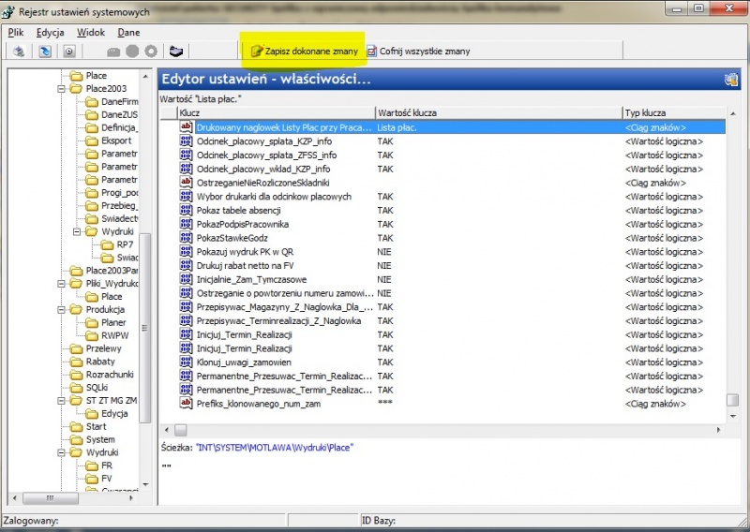Image resolution: width=750 pixels, height=532 pixels.
Task: Open the Widok menu
Action: click(91, 33)
